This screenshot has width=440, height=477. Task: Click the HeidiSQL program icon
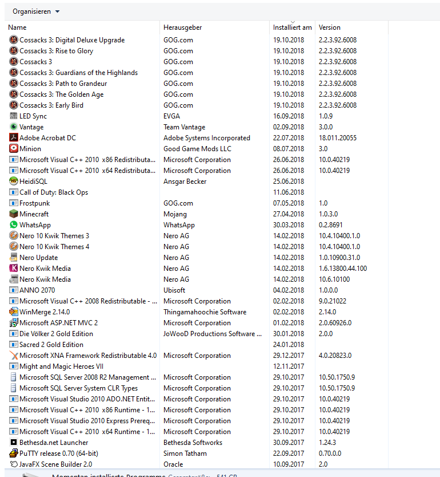(x=14, y=182)
